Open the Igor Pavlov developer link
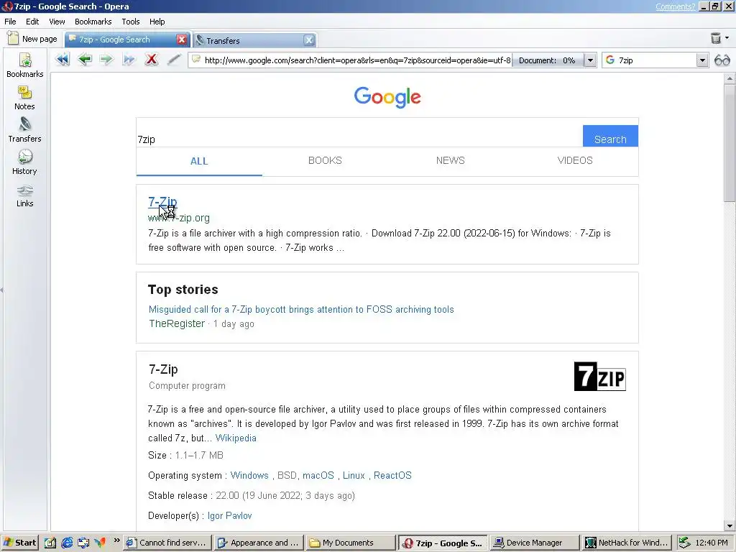The width and height of the screenshot is (736, 552). point(229,515)
